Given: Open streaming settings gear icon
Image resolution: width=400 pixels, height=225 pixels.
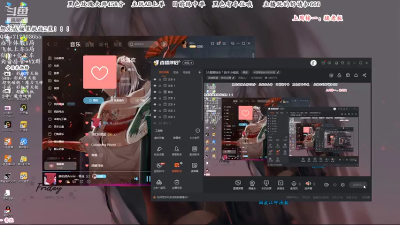Looking at the screenshot, I should (x=342, y=184).
